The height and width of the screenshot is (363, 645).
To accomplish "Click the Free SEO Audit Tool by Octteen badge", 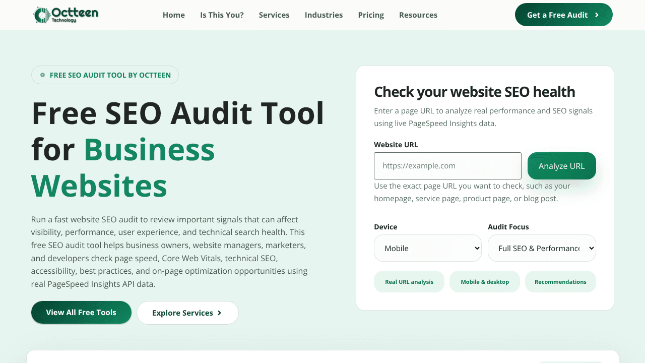I will 105,75.
